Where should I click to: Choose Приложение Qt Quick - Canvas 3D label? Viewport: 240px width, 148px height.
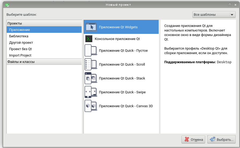click(126, 106)
